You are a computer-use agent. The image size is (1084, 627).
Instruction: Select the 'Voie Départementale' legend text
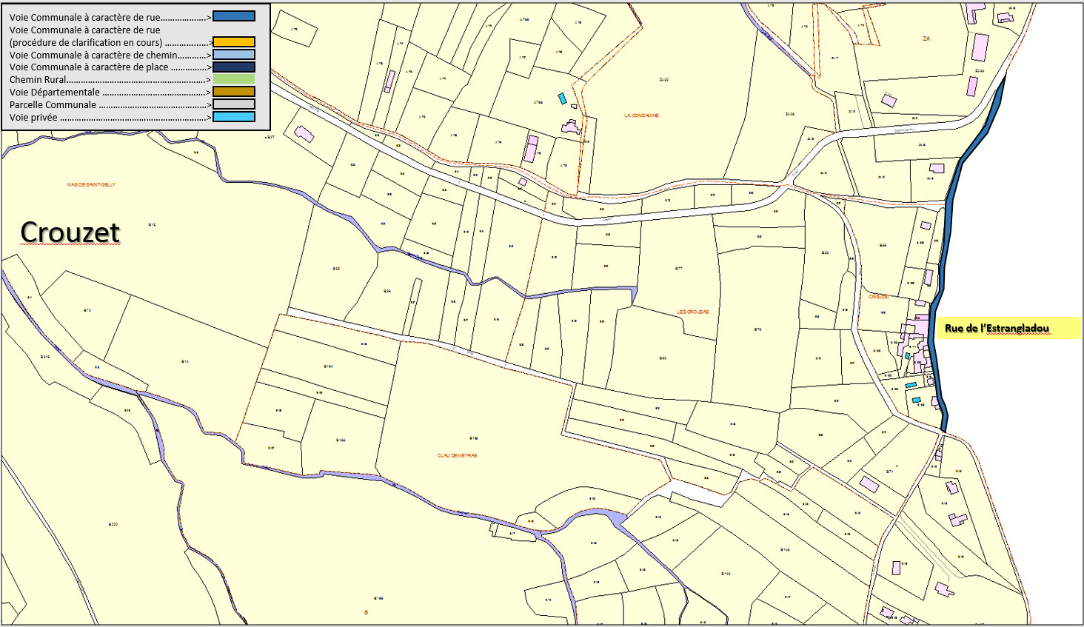[x=54, y=93]
